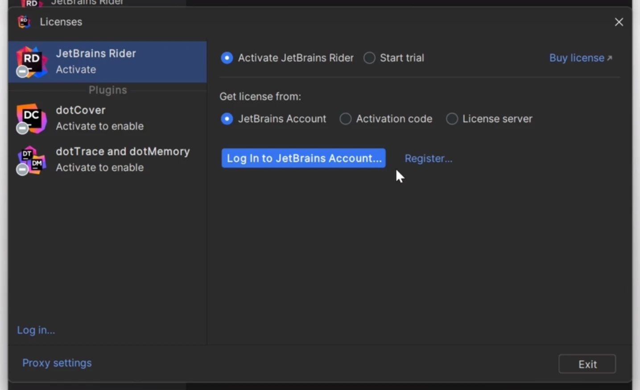
Task: Select dotCover Activate to enable entry
Action: [107, 119]
